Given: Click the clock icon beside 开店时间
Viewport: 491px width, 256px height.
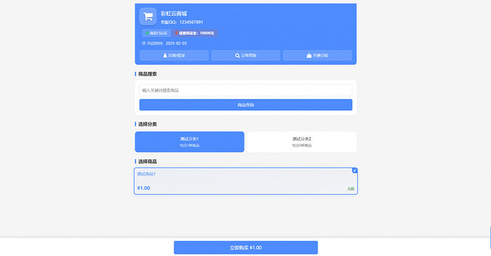Looking at the screenshot, I should [144, 43].
